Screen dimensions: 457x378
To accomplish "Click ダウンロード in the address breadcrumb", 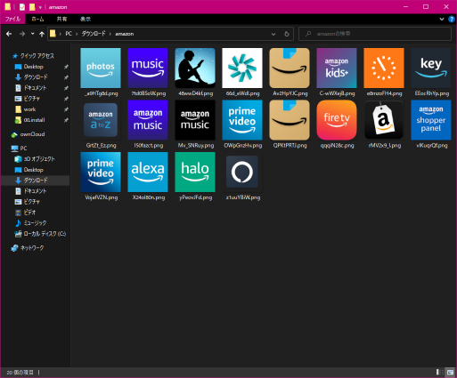I will click(94, 34).
